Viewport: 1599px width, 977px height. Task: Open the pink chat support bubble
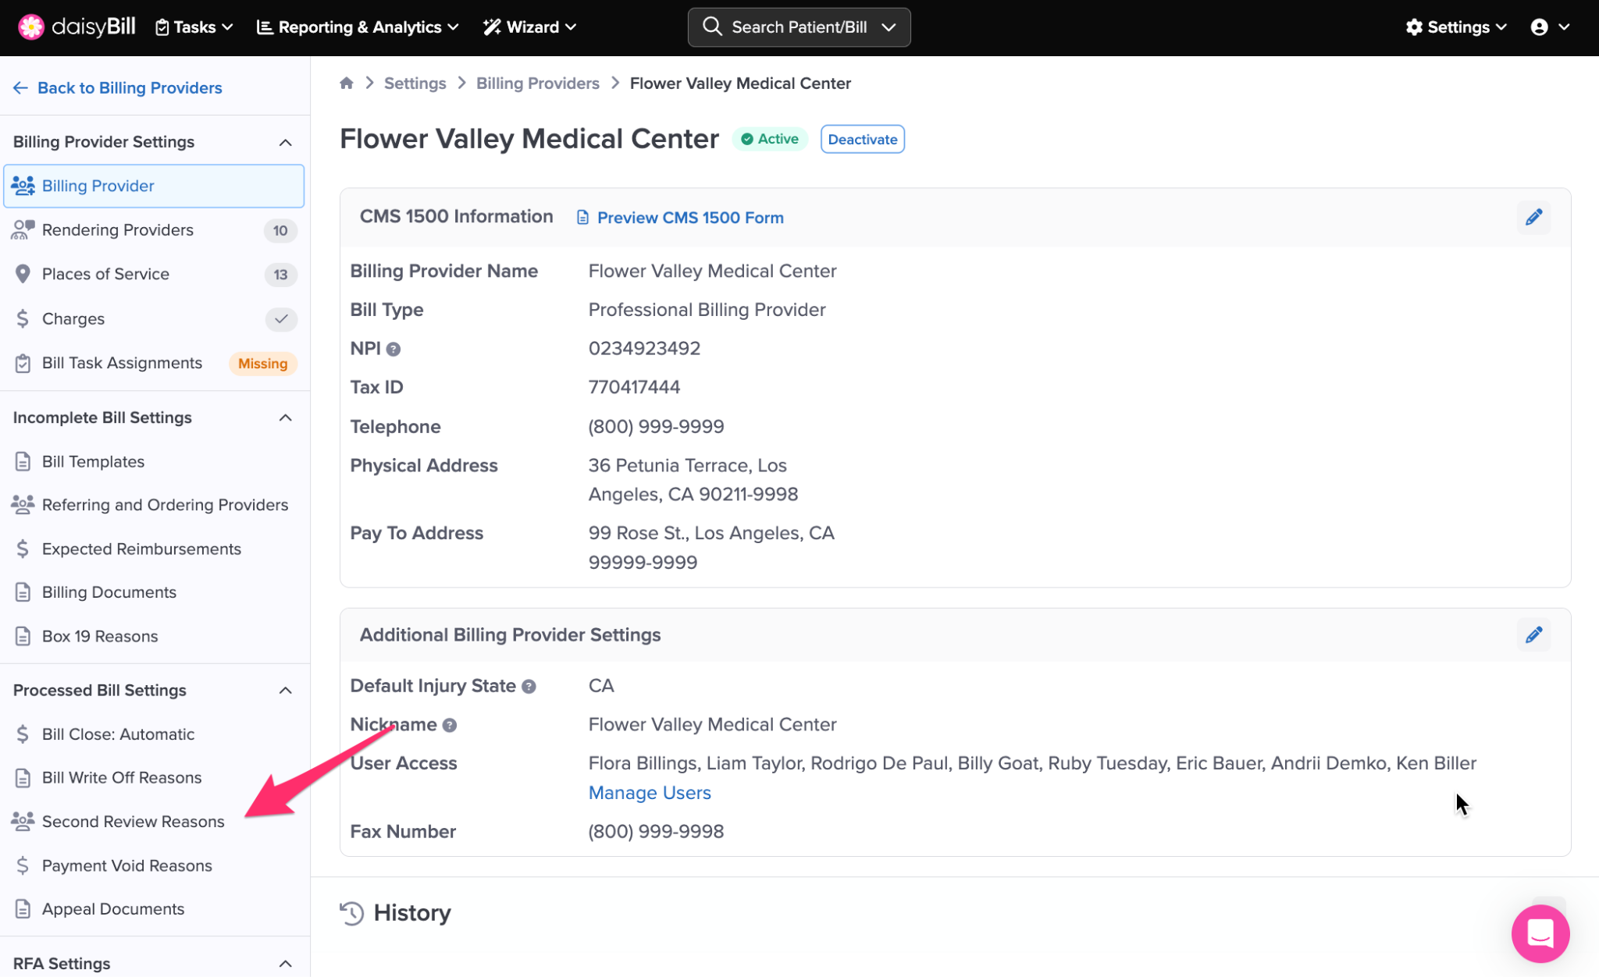[x=1540, y=933]
